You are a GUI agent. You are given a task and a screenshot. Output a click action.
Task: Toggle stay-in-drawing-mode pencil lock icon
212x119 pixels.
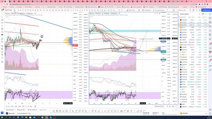(2, 49)
